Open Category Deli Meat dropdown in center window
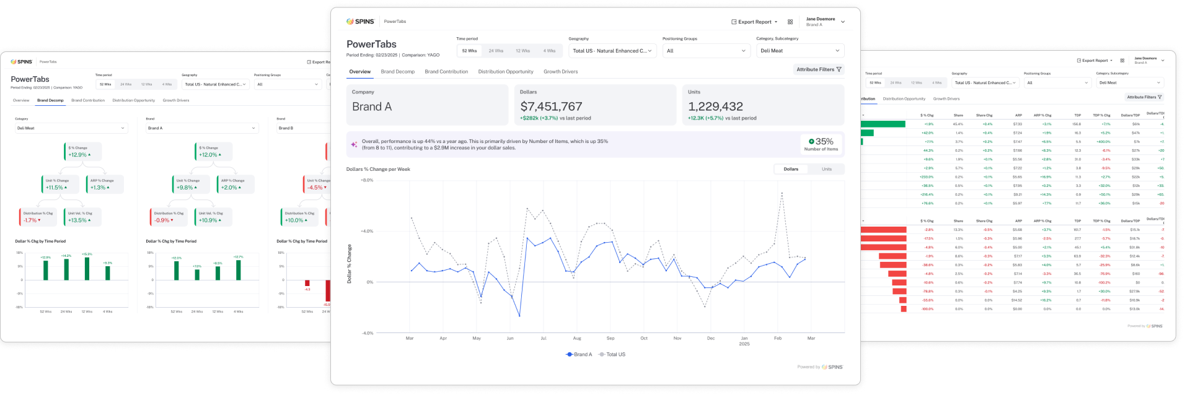 click(x=800, y=51)
